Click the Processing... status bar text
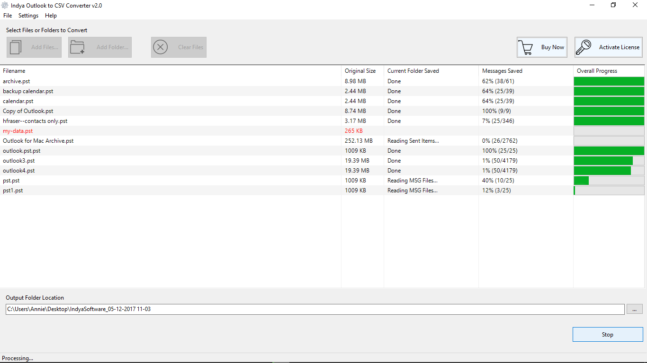Screen dimensions: 647x363 (x=18, y=358)
